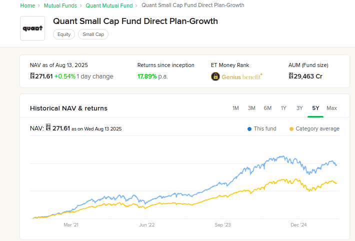The height and width of the screenshot is (241, 355).
Task: Select the 1M time range tab
Action: point(236,108)
